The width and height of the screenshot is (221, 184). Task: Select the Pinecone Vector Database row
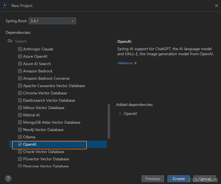tap(58, 166)
